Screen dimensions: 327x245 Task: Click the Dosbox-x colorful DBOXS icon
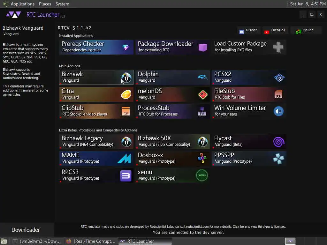[202, 158]
